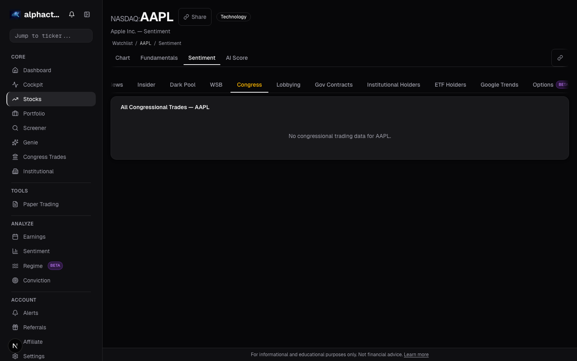View Google Trends sentiment data
Viewport: 577px width, 361px height.
(x=499, y=85)
